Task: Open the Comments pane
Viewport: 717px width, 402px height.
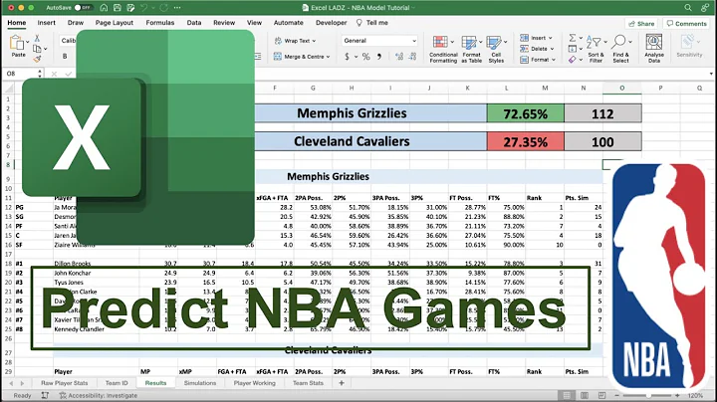Action: click(x=686, y=23)
